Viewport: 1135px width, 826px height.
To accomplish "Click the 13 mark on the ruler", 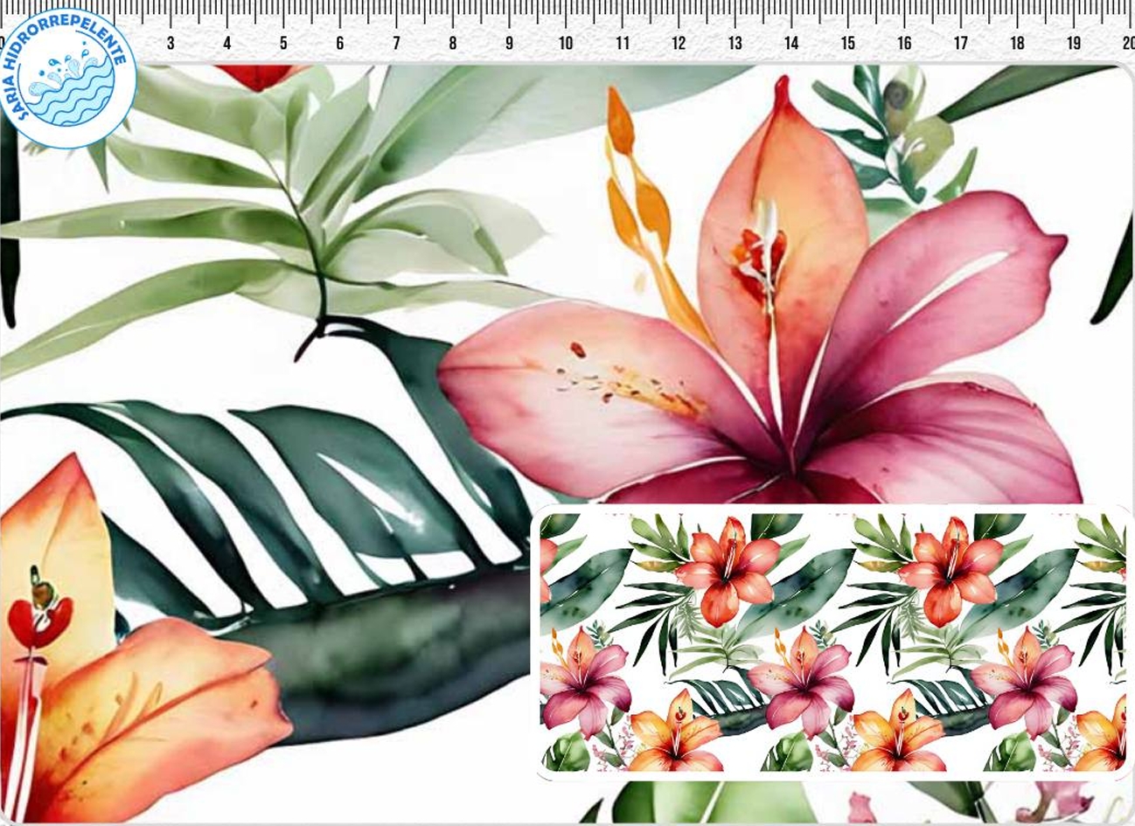I will coord(735,43).
